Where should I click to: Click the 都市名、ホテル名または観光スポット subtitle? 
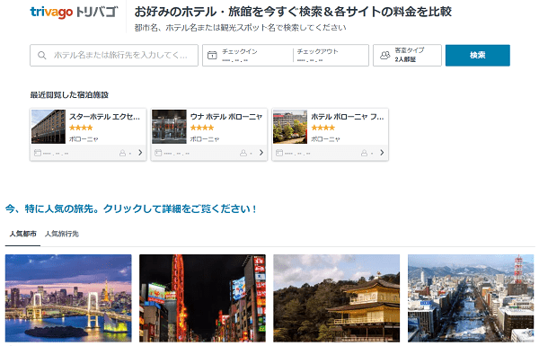pos(240,28)
